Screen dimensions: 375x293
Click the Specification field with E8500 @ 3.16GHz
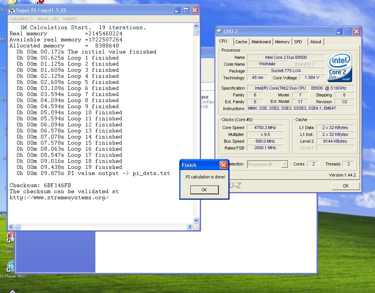pyautogui.click(x=301, y=88)
